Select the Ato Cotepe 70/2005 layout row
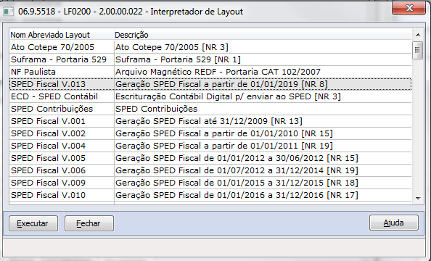Viewport: 431px width, 261px height. click(x=210, y=47)
